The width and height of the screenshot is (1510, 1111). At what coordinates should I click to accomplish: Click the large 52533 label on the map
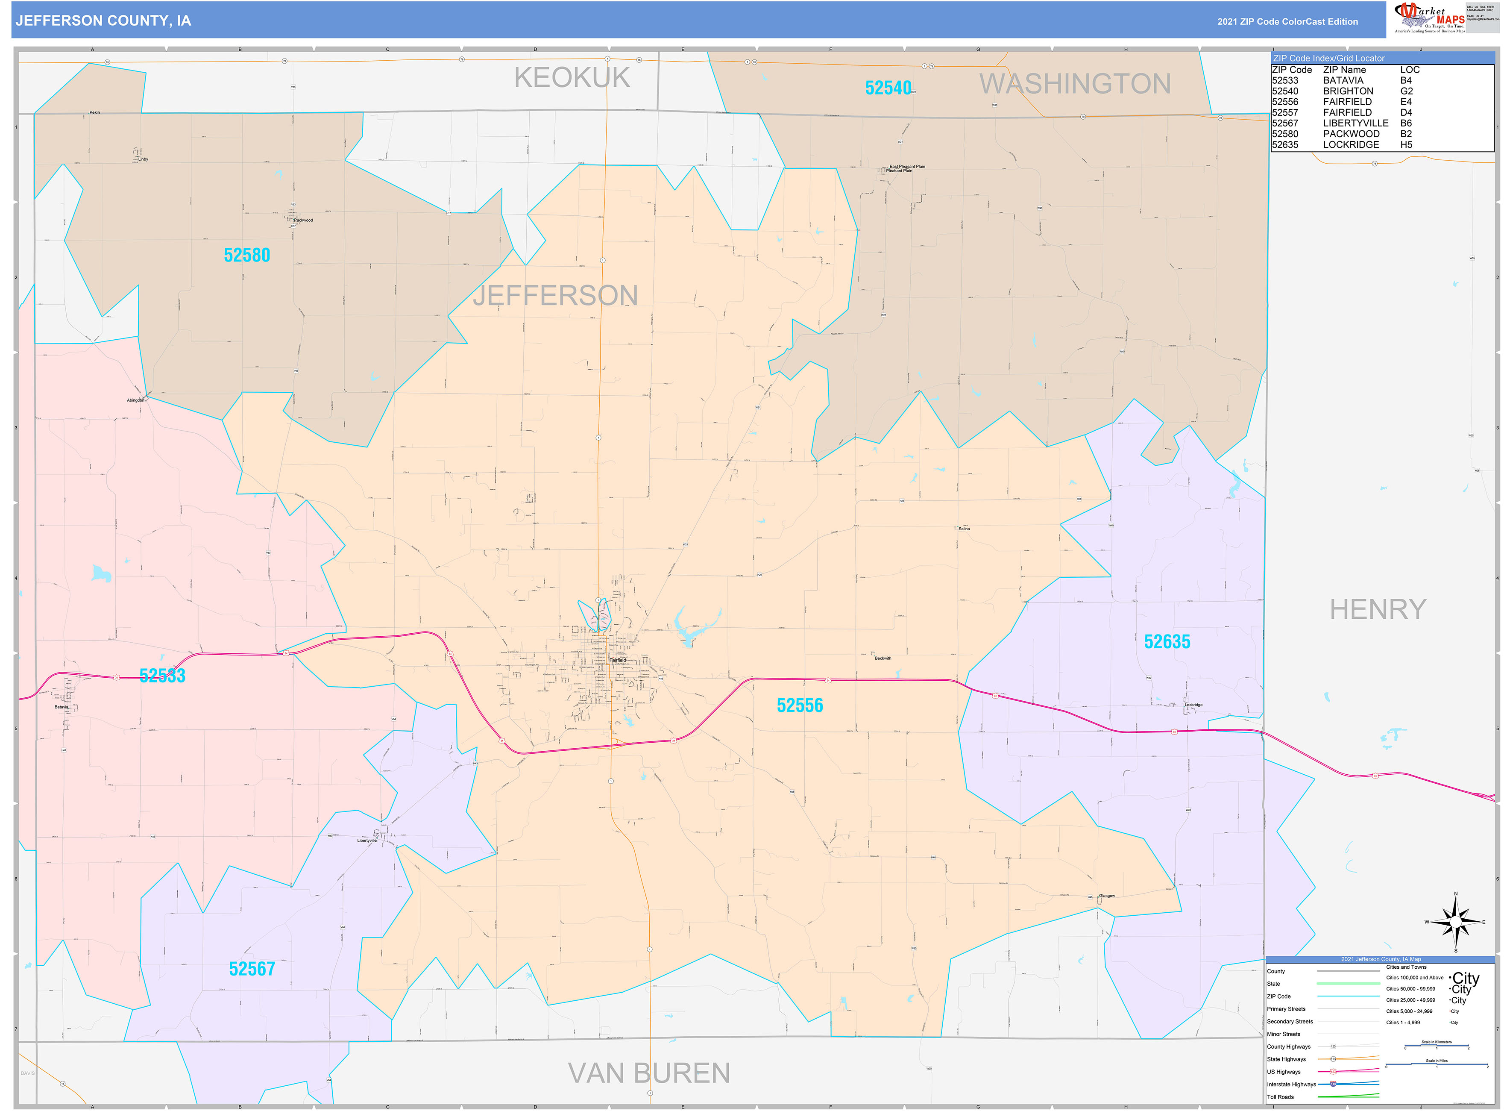tap(162, 676)
